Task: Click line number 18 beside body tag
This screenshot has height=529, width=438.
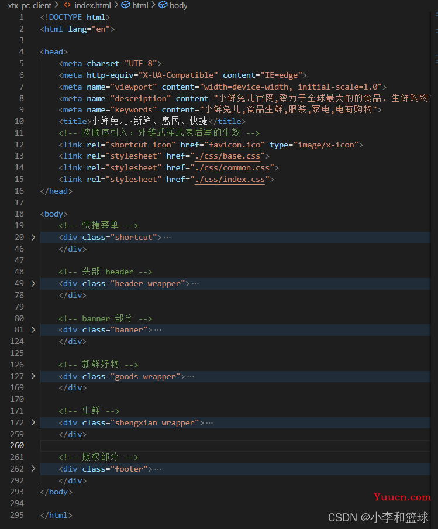Action: click(x=19, y=214)
